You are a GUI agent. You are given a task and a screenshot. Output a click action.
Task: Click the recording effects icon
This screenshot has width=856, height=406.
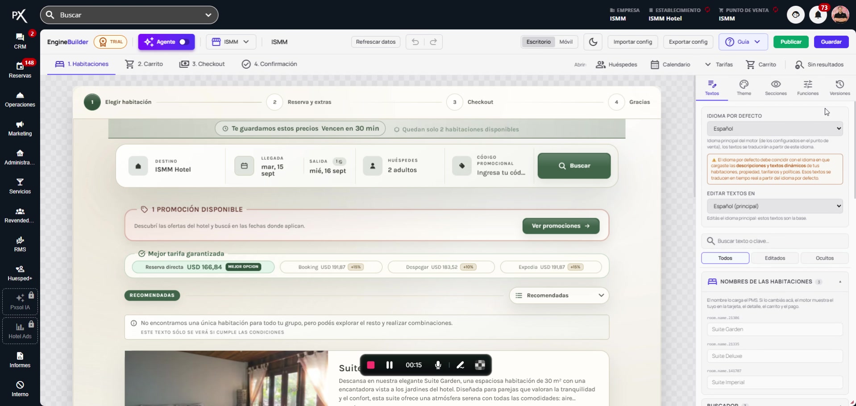(480, 365)
